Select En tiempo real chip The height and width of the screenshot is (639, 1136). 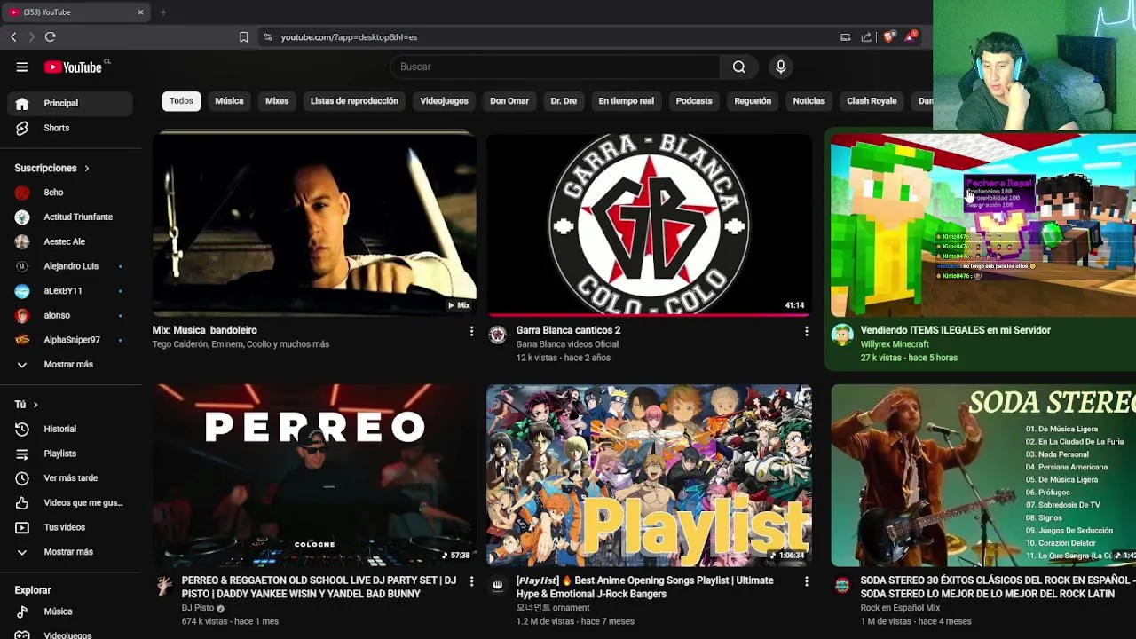(626, 101)
